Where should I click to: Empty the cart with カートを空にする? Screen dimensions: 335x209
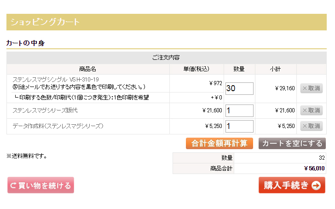292,143
